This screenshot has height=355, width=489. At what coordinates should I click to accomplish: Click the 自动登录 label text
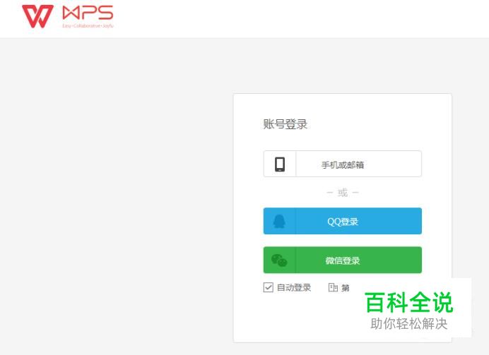[294, 287]
